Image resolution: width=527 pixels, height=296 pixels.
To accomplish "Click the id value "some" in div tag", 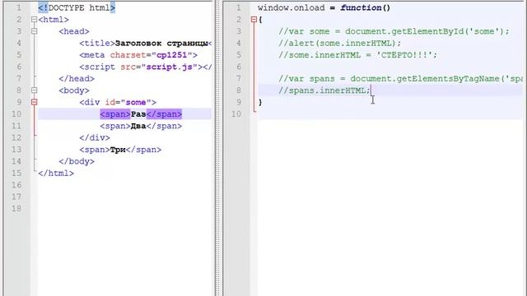I will pyautogui.click(x=136, y=102).
